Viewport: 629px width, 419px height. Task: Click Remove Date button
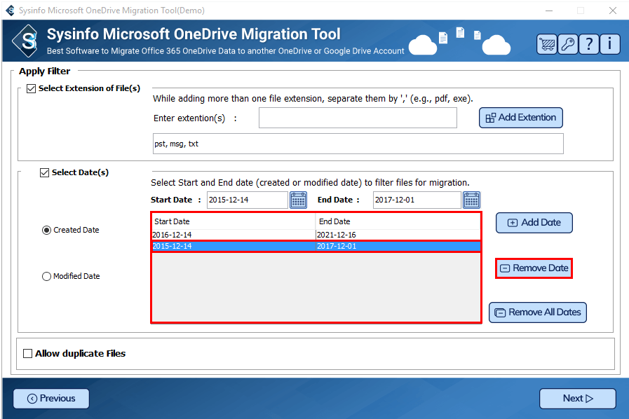coord(534,268)
